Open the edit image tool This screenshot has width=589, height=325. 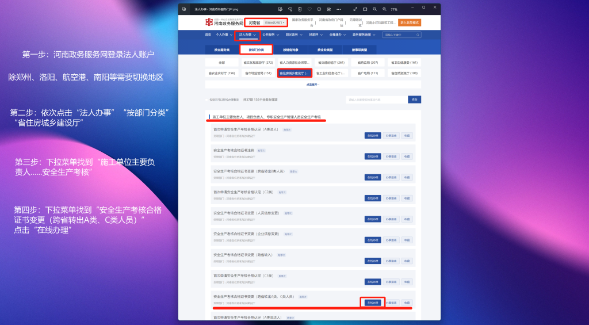click(x=280, y=9)
